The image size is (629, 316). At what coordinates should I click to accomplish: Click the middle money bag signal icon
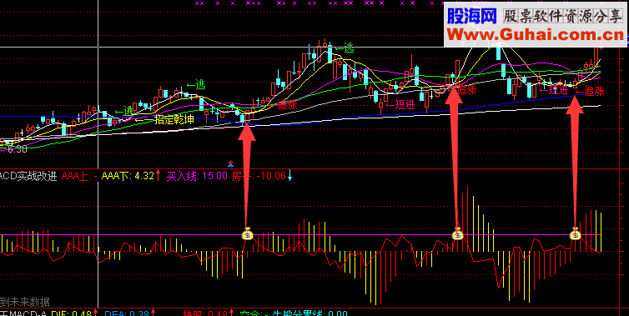tap(458, 233)
